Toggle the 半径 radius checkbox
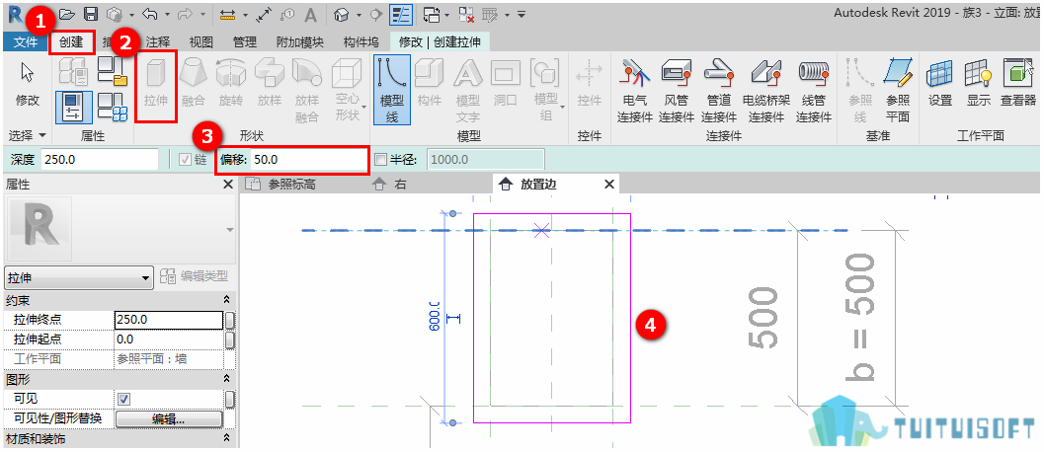The height and width of the screenshot is (452, 1044). [381, 160]
